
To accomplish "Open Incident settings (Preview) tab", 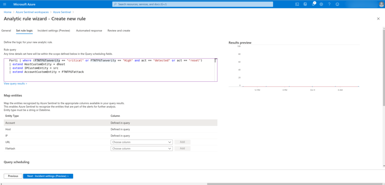I will point(54,31).
